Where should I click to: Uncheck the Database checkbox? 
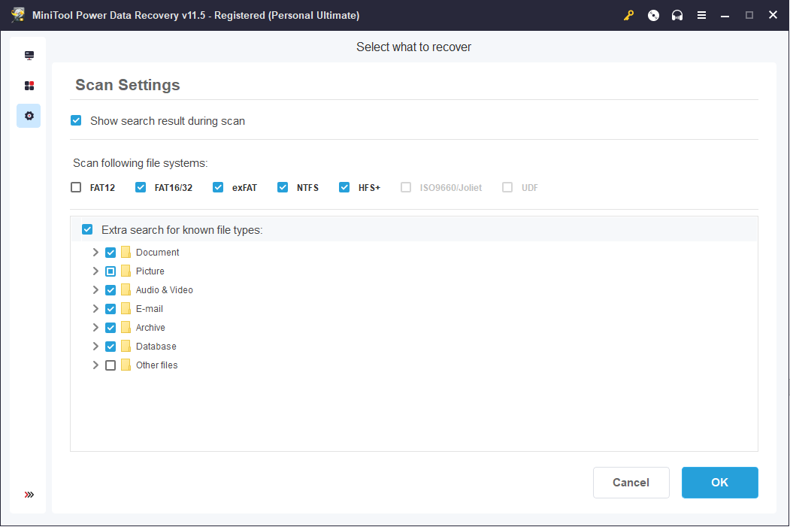(x=110, y=347)
